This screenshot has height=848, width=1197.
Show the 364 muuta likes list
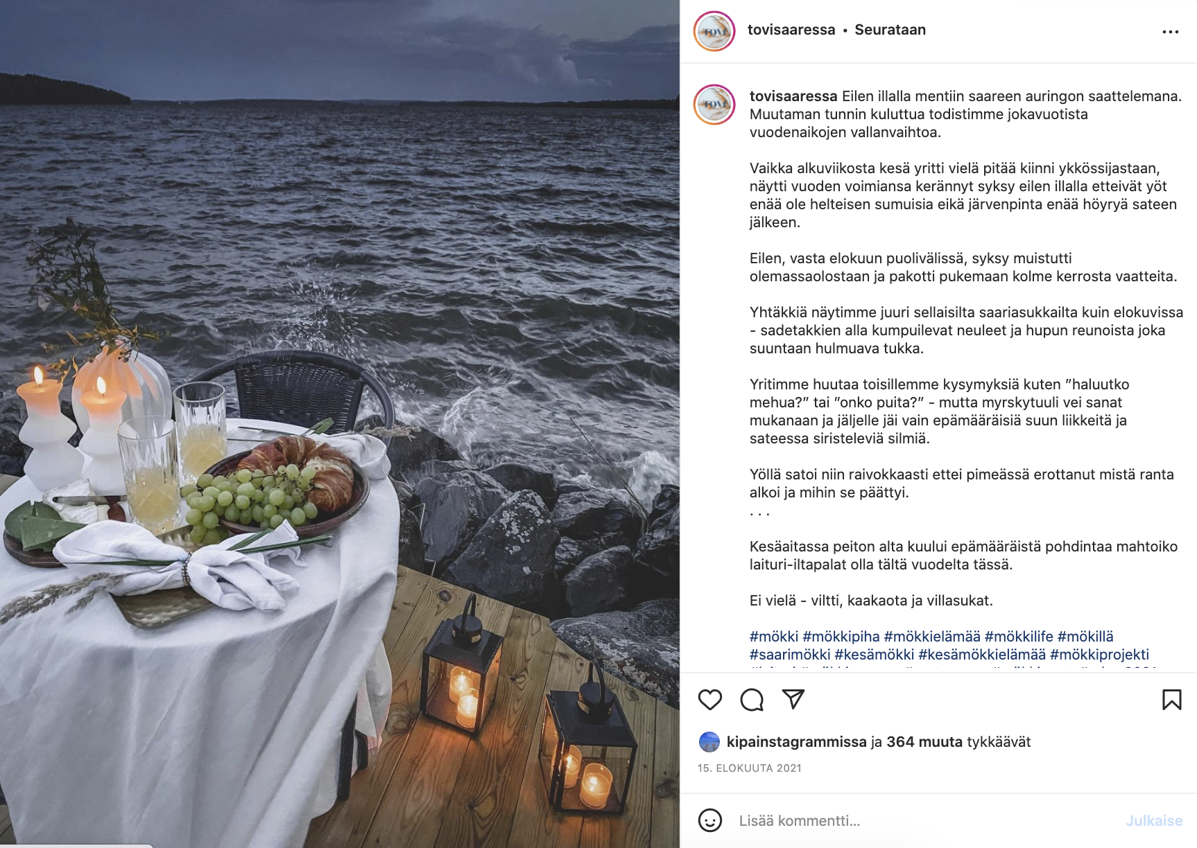924,742
